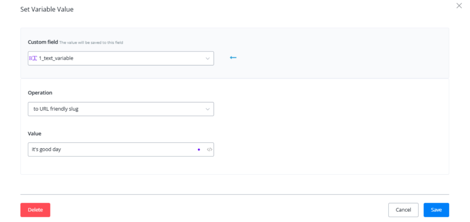Screen dimensions: 470x222
Task: Click empty space in the Operation panel
Action: click(330, 129)
